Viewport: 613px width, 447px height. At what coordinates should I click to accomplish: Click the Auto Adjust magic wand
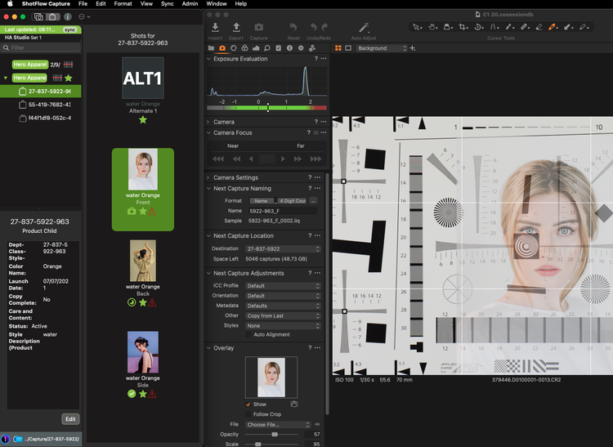point(364,27)
